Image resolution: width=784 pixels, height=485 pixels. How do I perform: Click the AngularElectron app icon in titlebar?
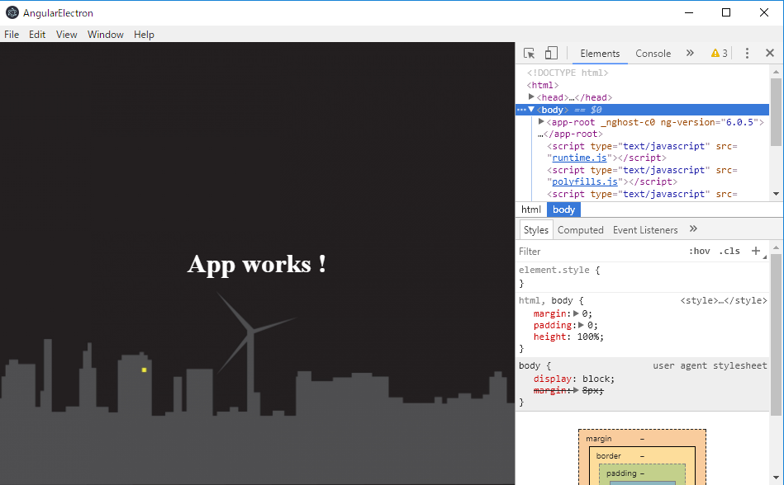coord(12,12)
